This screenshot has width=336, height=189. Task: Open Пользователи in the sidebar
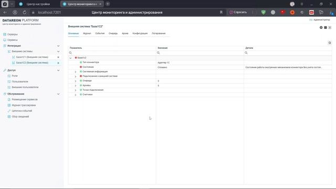[20, 82]
